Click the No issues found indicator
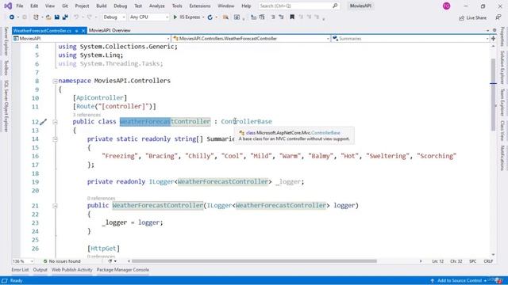 tap(62, 261)
